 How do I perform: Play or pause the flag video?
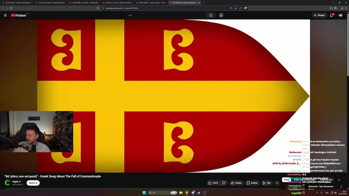click(173, 96)
